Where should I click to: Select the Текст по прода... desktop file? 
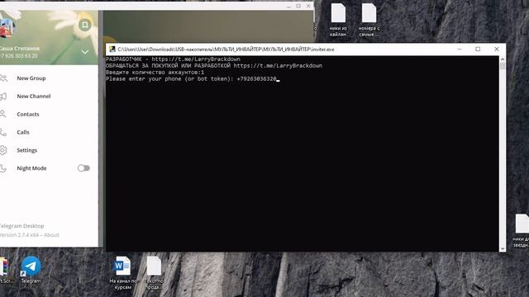[154, 273]
